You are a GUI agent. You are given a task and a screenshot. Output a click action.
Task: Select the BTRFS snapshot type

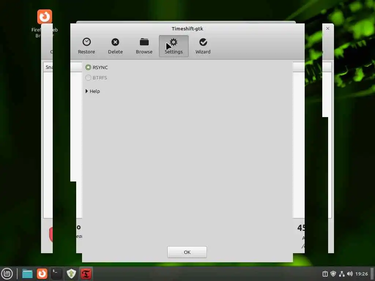click(x=96, y=78)
